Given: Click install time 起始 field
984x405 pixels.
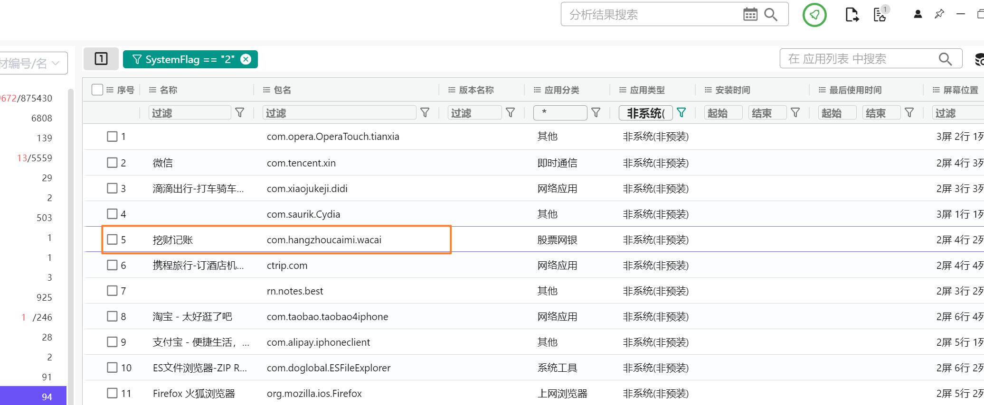Looking at the screenshot, I should coord(723,113).
